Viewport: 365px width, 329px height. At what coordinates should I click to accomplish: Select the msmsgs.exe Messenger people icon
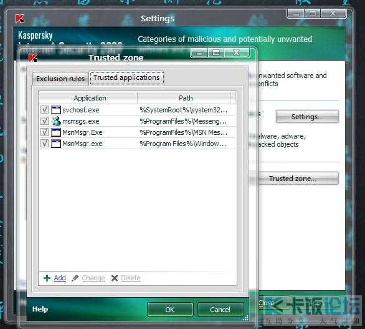[x=56, y=121]
